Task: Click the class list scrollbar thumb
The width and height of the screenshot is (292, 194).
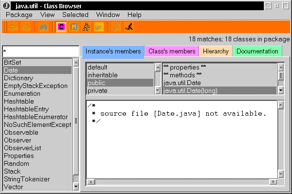Action: 76,121
